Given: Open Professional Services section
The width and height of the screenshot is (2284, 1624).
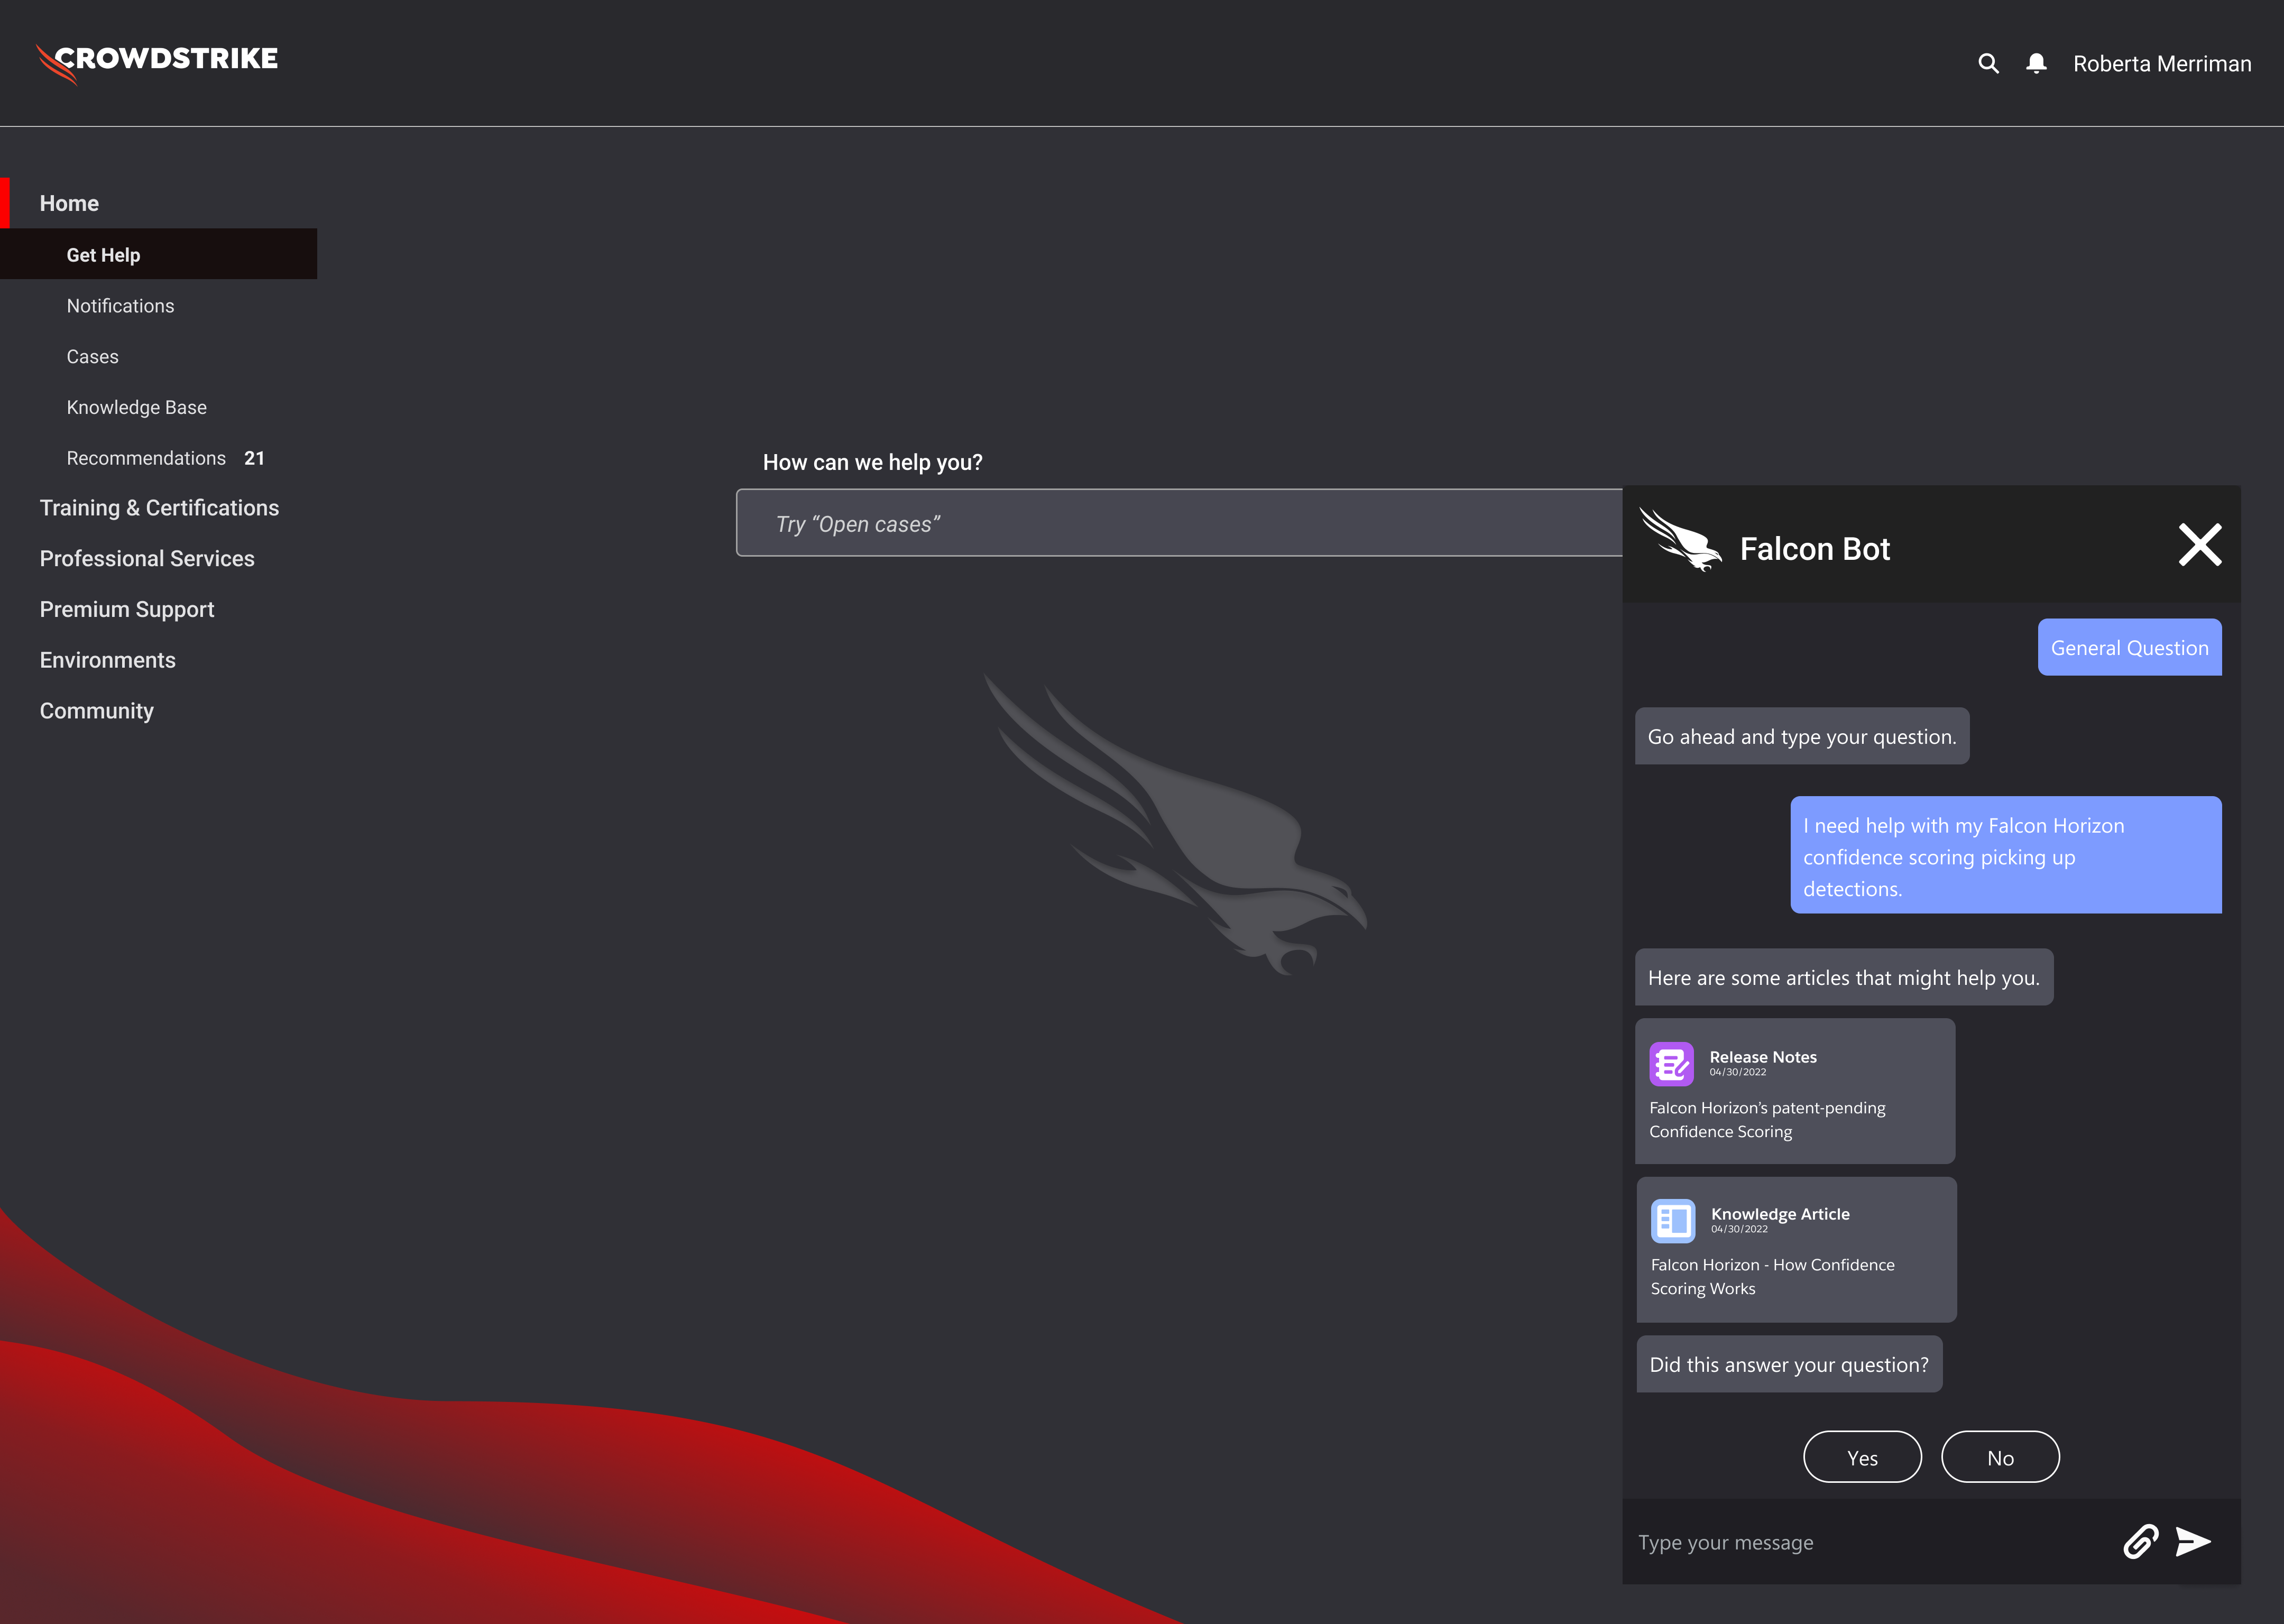Looking at the screenshot, I should 147,559.
